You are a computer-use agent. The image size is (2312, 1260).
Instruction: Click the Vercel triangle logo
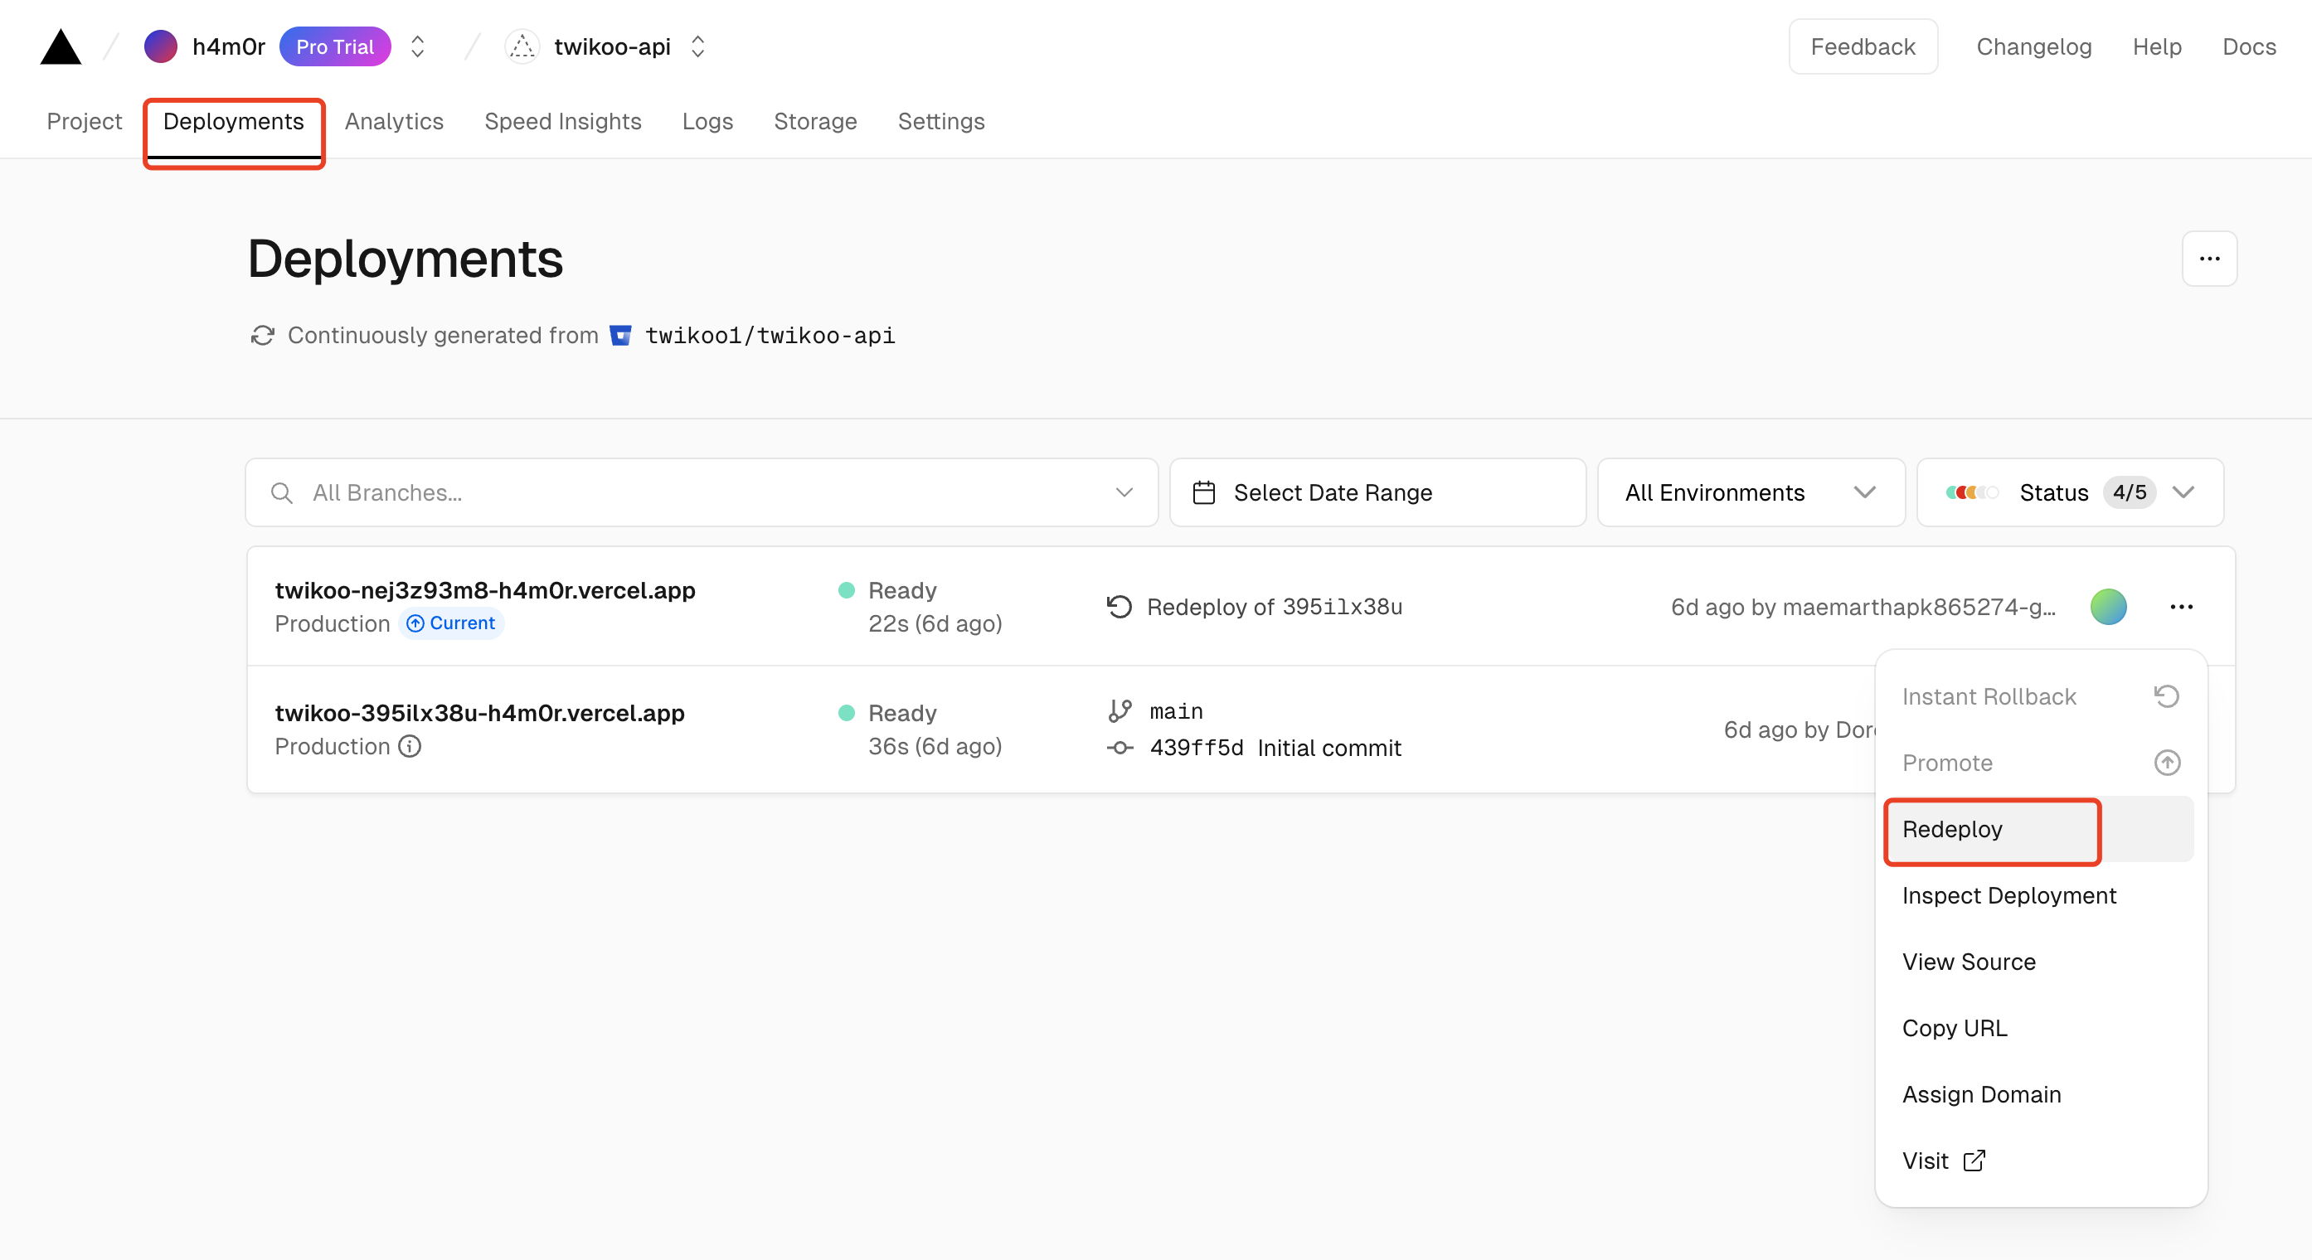click(61, 46)
